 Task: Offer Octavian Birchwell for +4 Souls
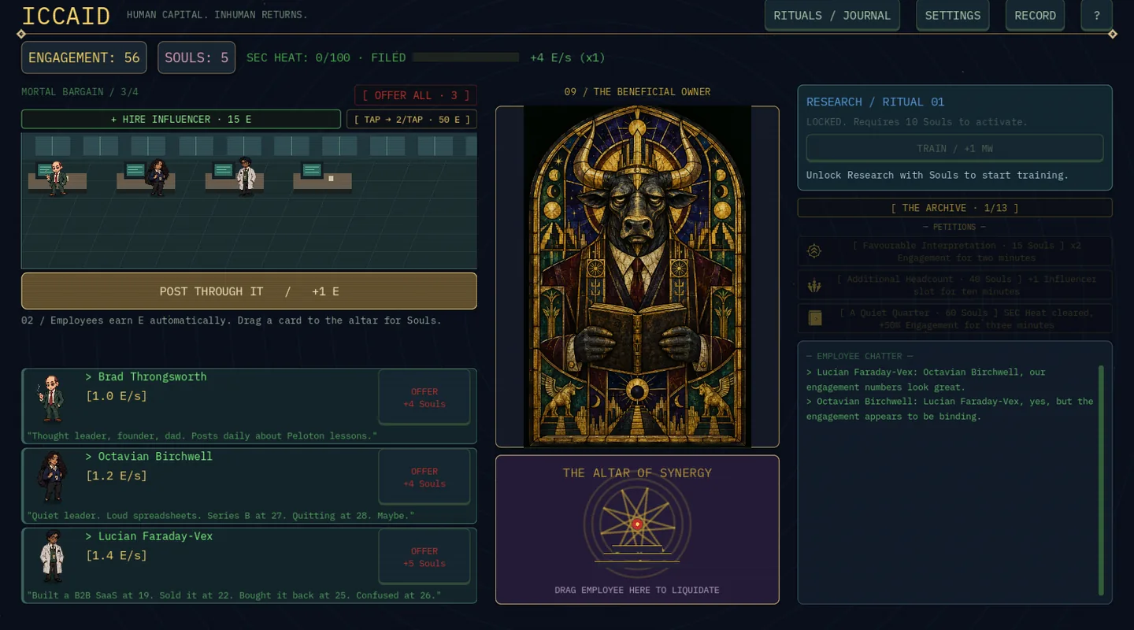424,477
